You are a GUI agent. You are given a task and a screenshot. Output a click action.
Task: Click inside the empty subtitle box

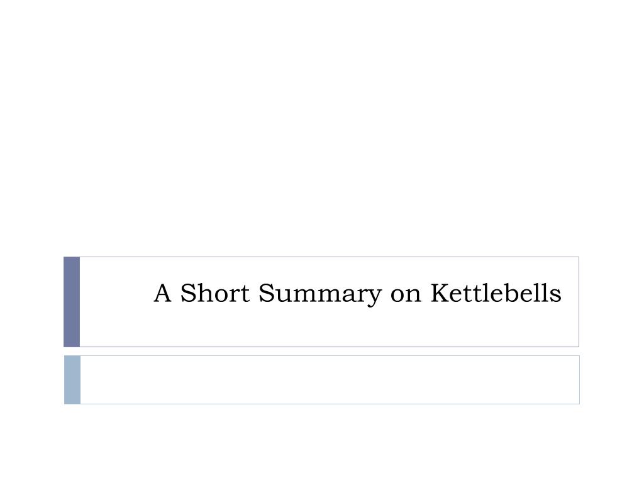(x=330, y=380)
